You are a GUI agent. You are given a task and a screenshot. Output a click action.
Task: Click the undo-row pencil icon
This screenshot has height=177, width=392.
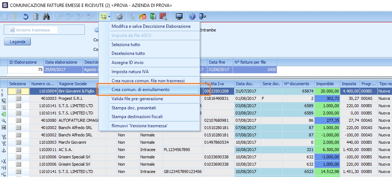tap(79, 17)
